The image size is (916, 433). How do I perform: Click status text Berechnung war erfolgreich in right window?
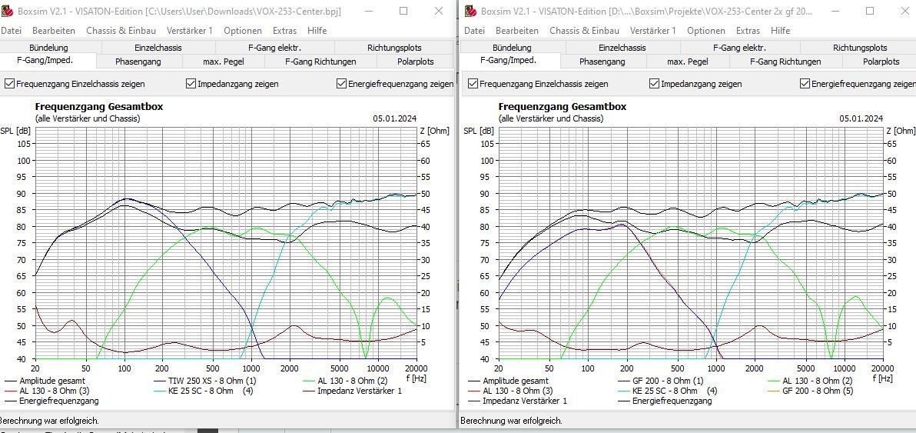(511, 420)
